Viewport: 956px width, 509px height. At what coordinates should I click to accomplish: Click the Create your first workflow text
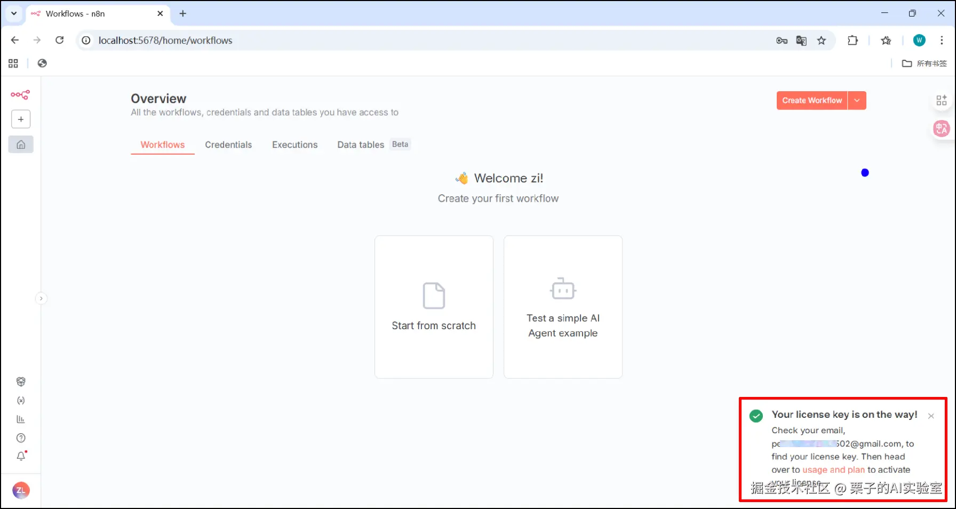pyautogui.click(x=498, y=198)
